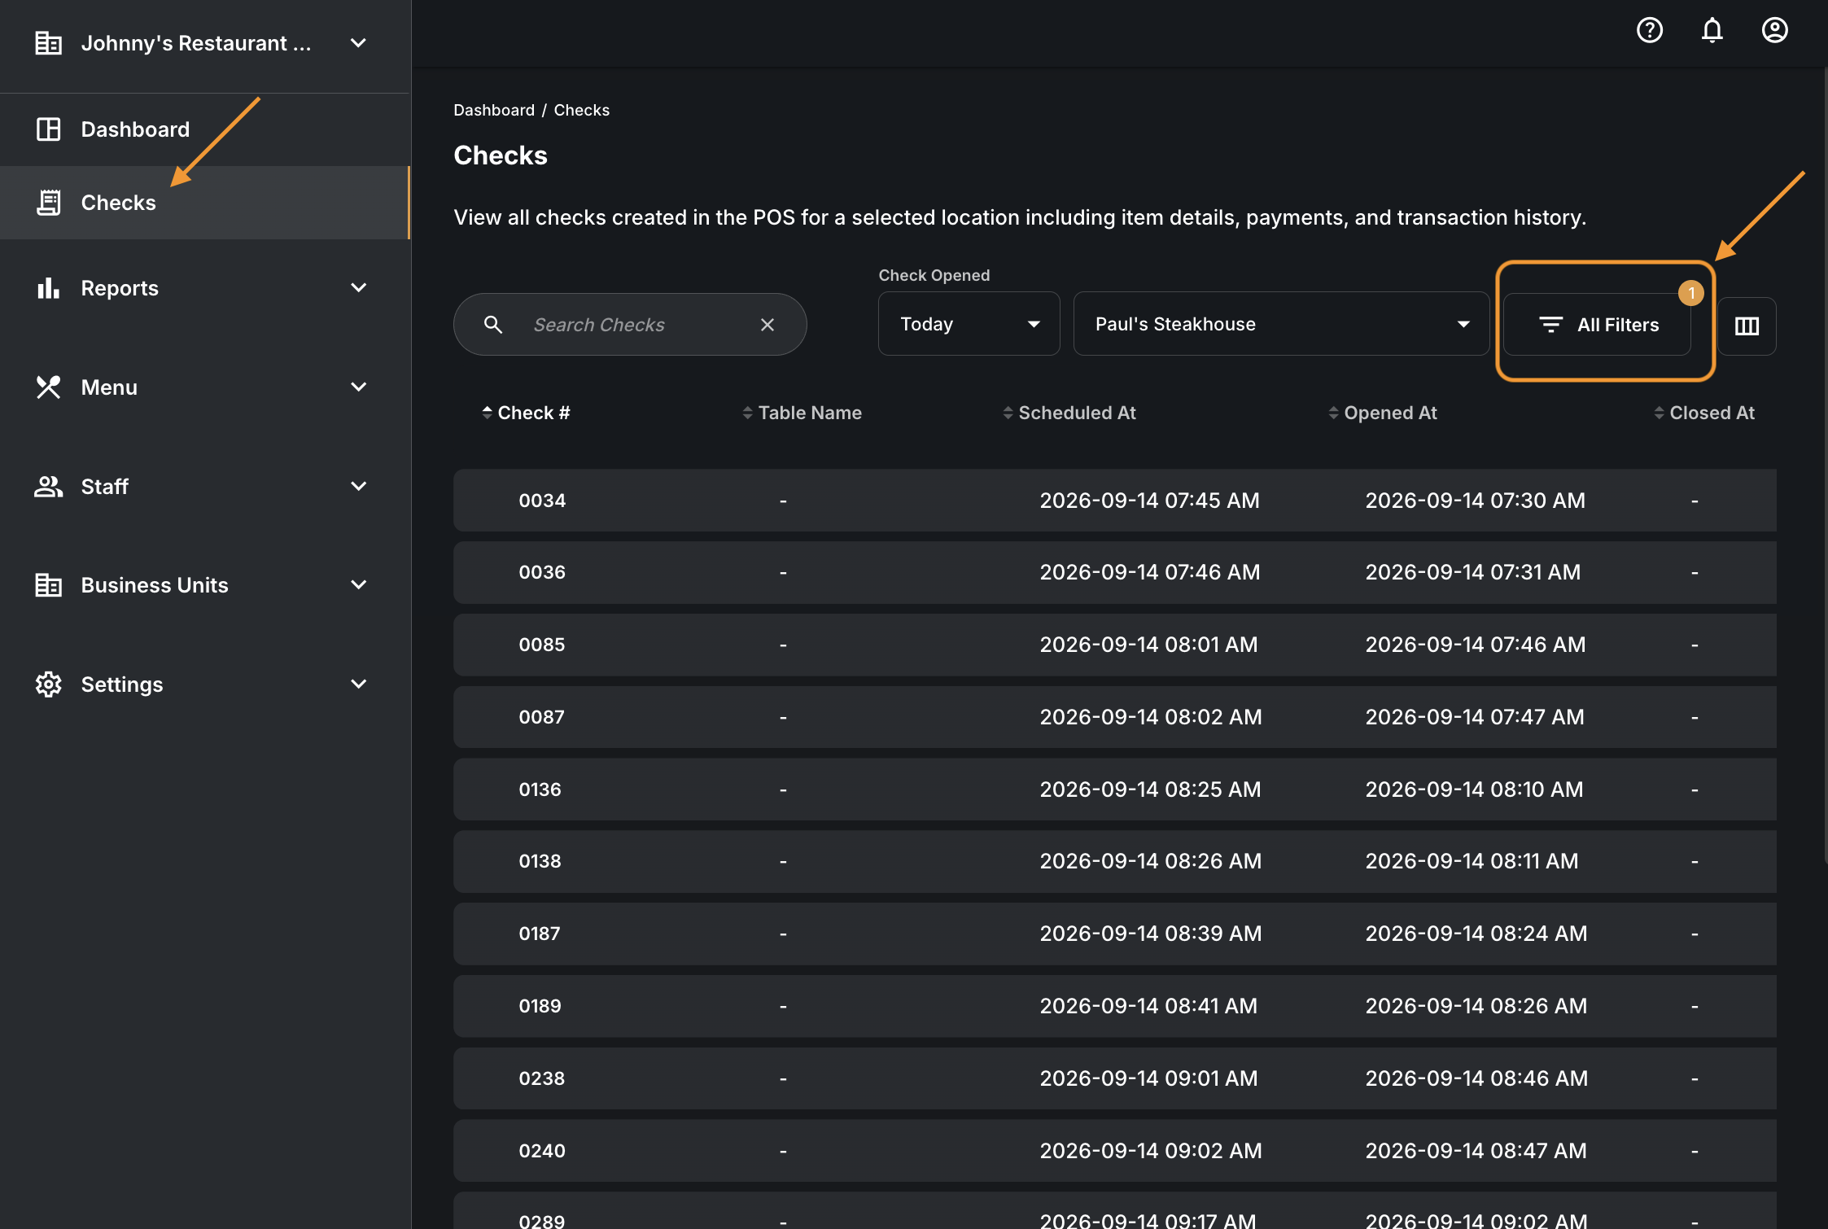Image resolution: width=1828 pixels, height=1229 pixels.
Task: Click the Dashboard breadcrumb link
Action: pyautogui.click(x=494, y=110)
